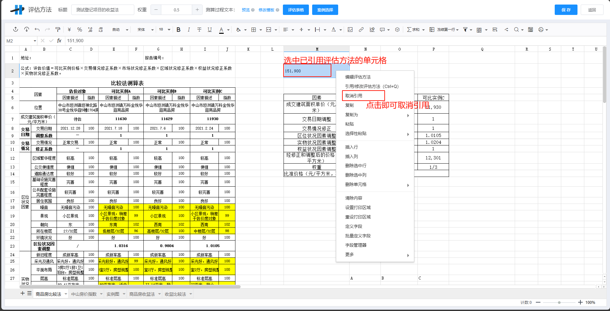Image resolution: width=610 pixels, height=311 pixels.
Task: Edit the title field 测试登记项目的收益法
Action: (x=102, y=10)
